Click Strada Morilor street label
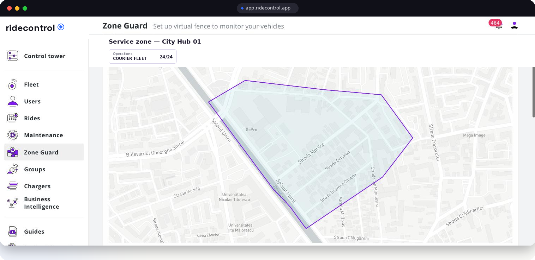The width and height of the screenshot is (535, 260). point(311,153)
